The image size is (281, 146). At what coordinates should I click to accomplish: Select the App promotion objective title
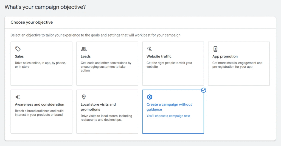(225, 56)
